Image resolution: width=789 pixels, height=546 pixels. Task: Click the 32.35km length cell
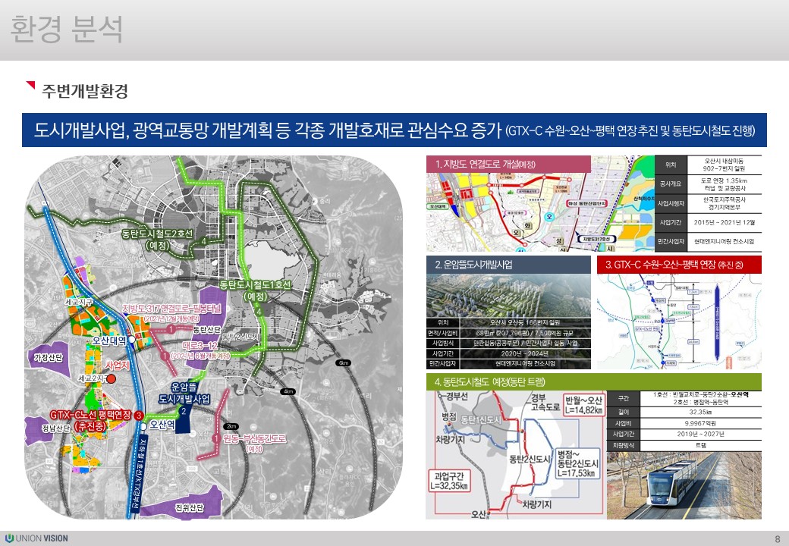[700, 412]
